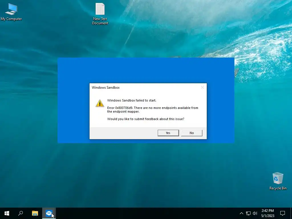Open the clock showing 2:42 PM
Viewport: 292px width, 219px height.
pos(267,213)
